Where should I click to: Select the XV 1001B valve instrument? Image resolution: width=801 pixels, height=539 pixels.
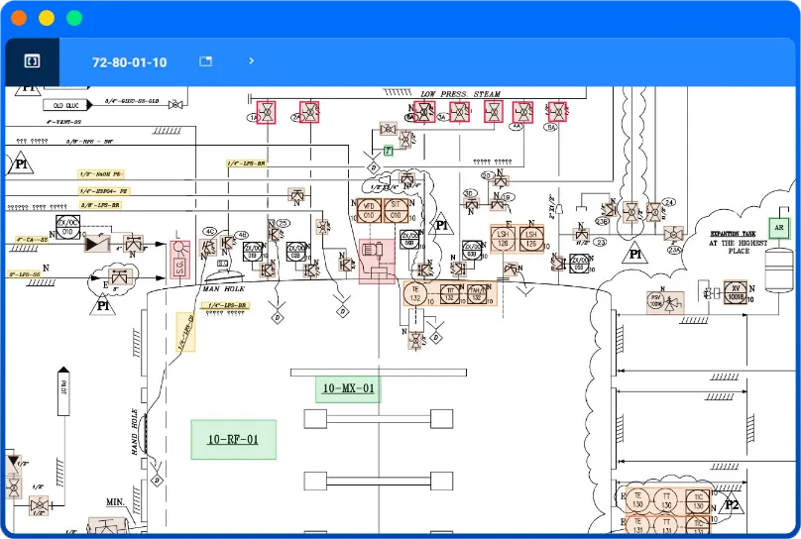point(736,292)
